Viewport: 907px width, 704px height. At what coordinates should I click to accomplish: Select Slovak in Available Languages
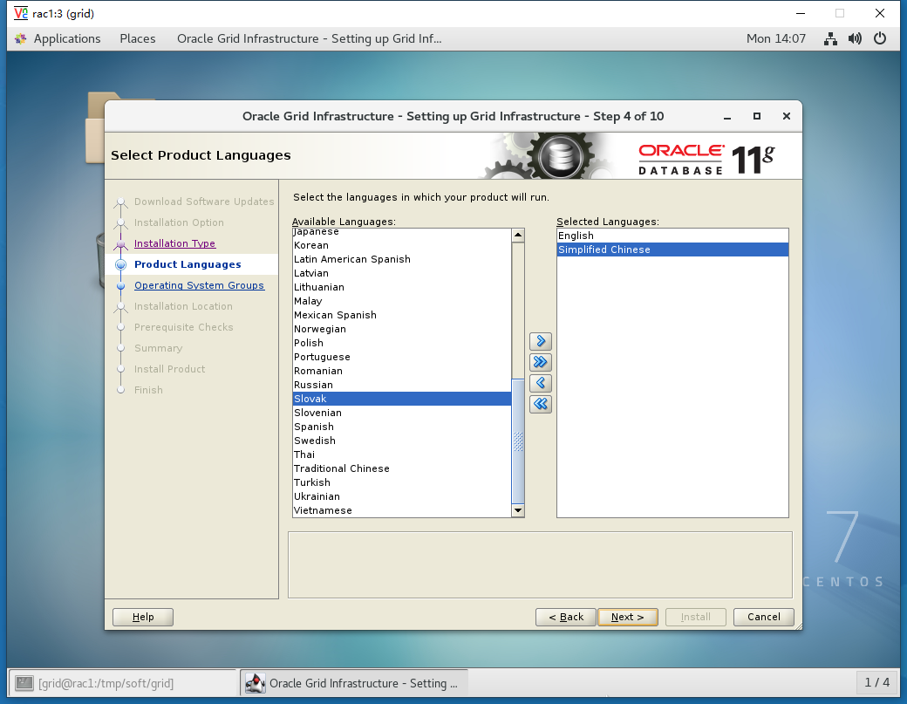[x=401, y=399]
